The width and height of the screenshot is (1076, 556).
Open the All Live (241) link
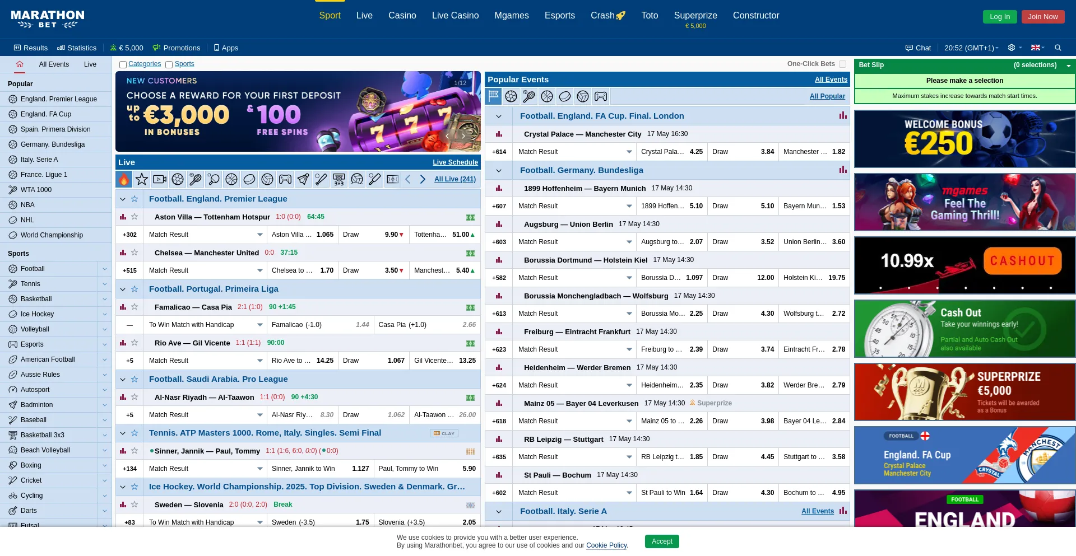coord(454,179)
